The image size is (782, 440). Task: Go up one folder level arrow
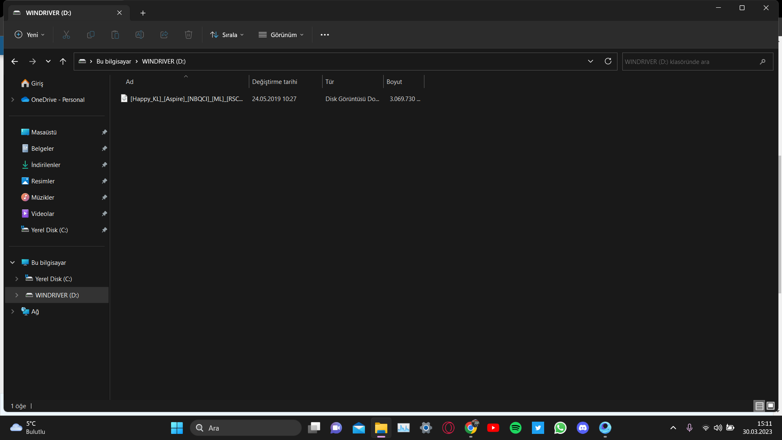click(x=63, y=62)
